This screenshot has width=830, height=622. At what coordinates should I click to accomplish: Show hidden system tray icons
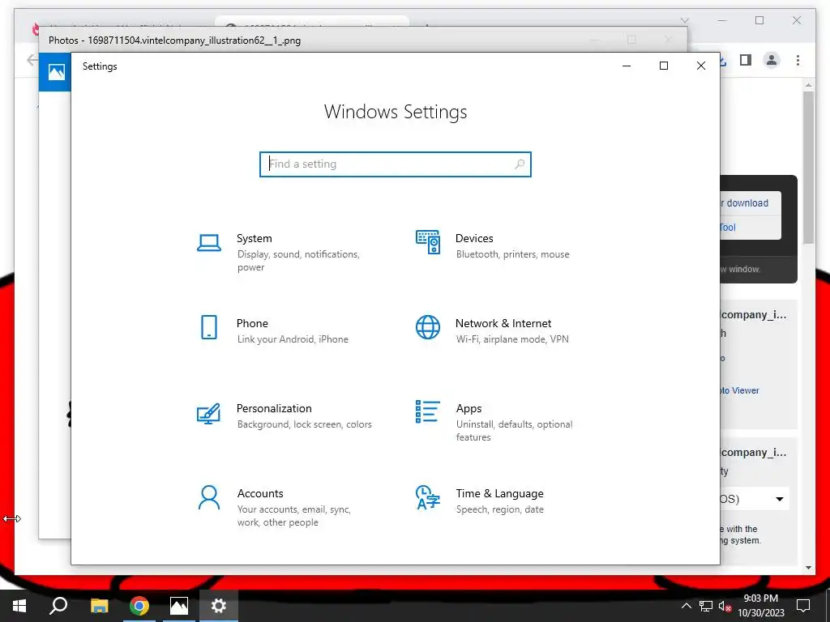(686, 606)
